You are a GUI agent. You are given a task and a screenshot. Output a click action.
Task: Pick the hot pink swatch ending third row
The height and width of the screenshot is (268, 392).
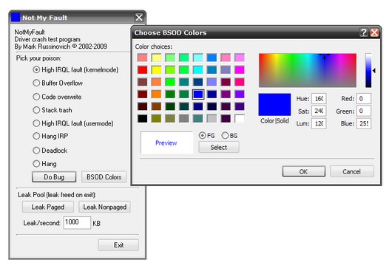coord(239,82)
